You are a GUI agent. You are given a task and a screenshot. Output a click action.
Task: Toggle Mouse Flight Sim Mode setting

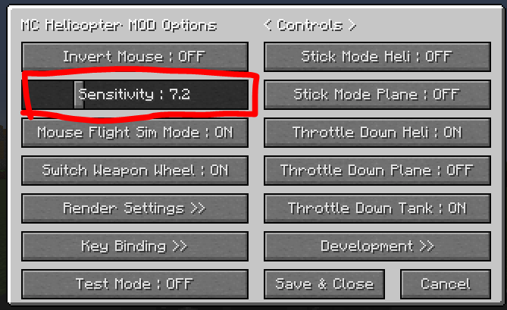coord(135,133)
